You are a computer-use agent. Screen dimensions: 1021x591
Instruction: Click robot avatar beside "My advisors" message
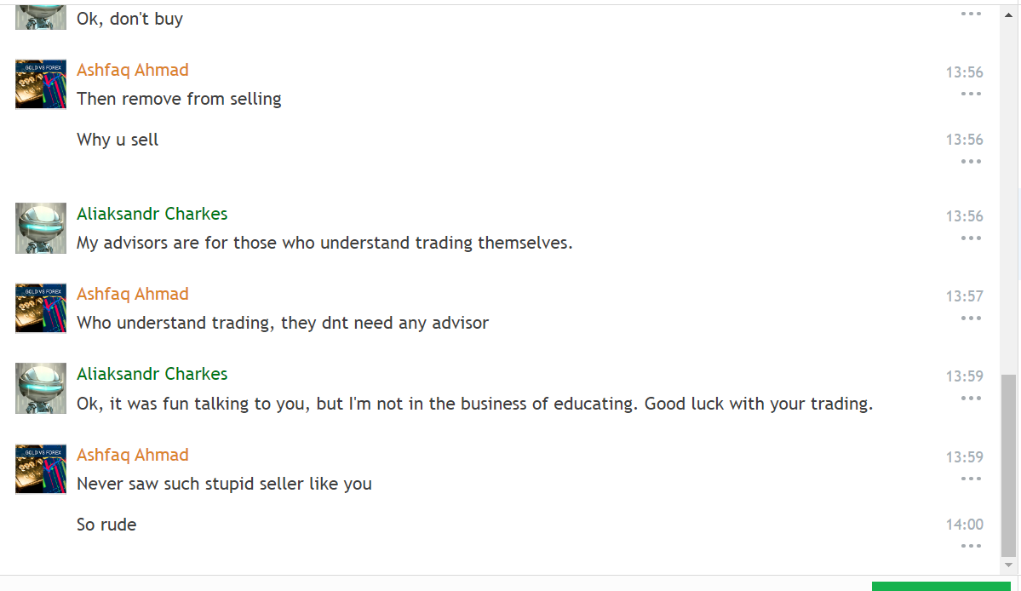pyautogui.click(x=41, y=227)
